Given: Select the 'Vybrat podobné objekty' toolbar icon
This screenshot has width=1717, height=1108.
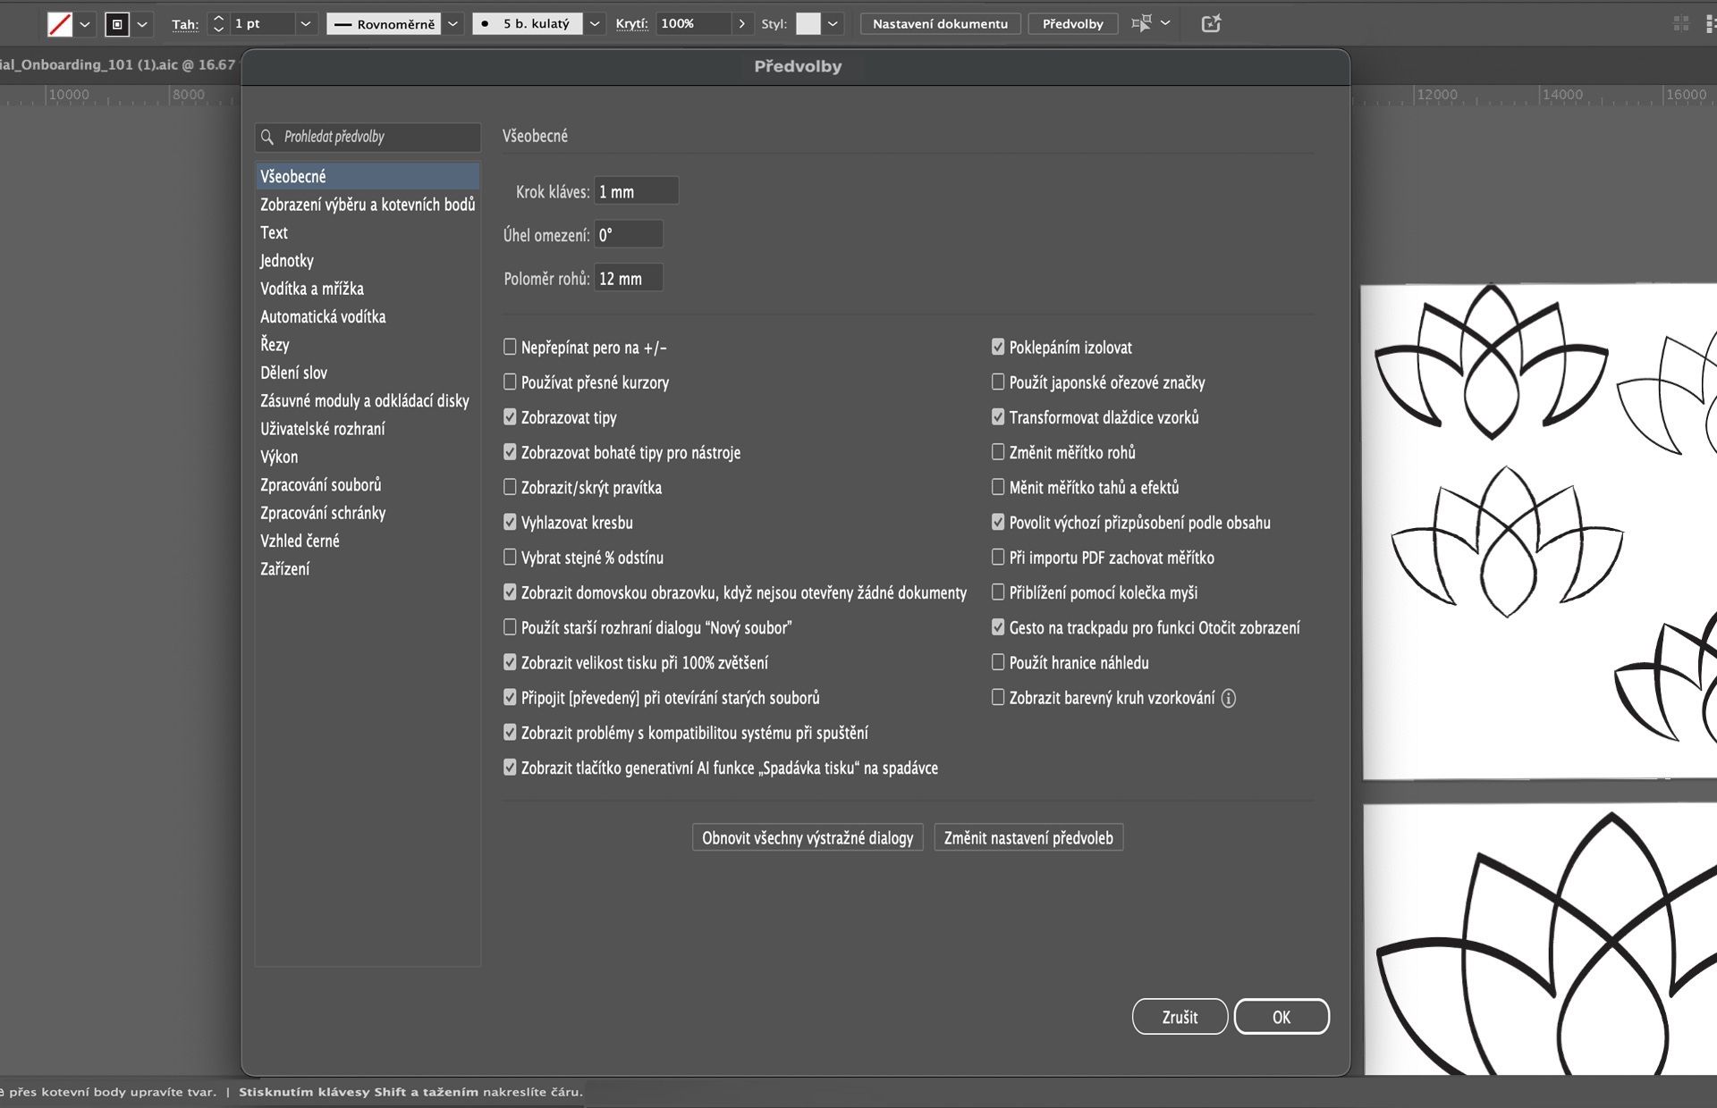Looking at the screenshot, I should pyautogui.click(x=1141, y=22).
